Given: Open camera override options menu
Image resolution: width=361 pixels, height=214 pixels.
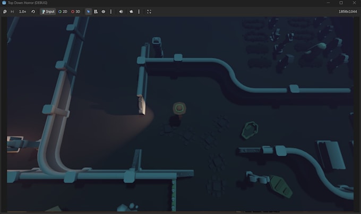Looking at the screenshot, I should (x=139, y=12).
